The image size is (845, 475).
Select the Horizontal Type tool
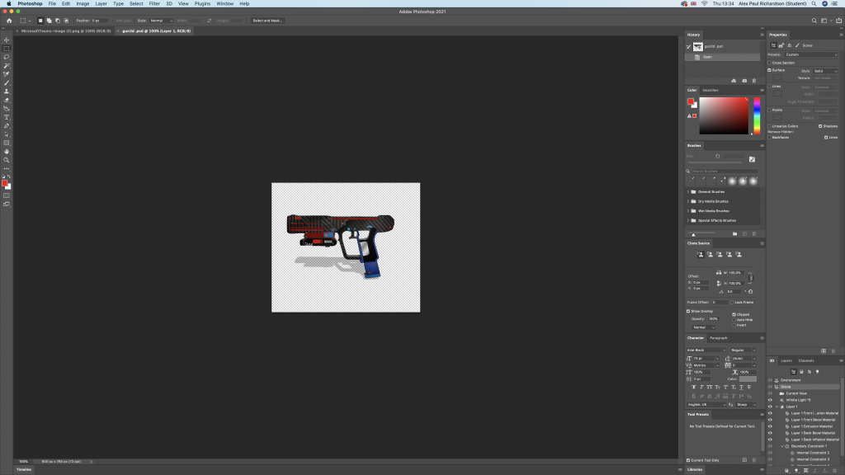(7, 117)
